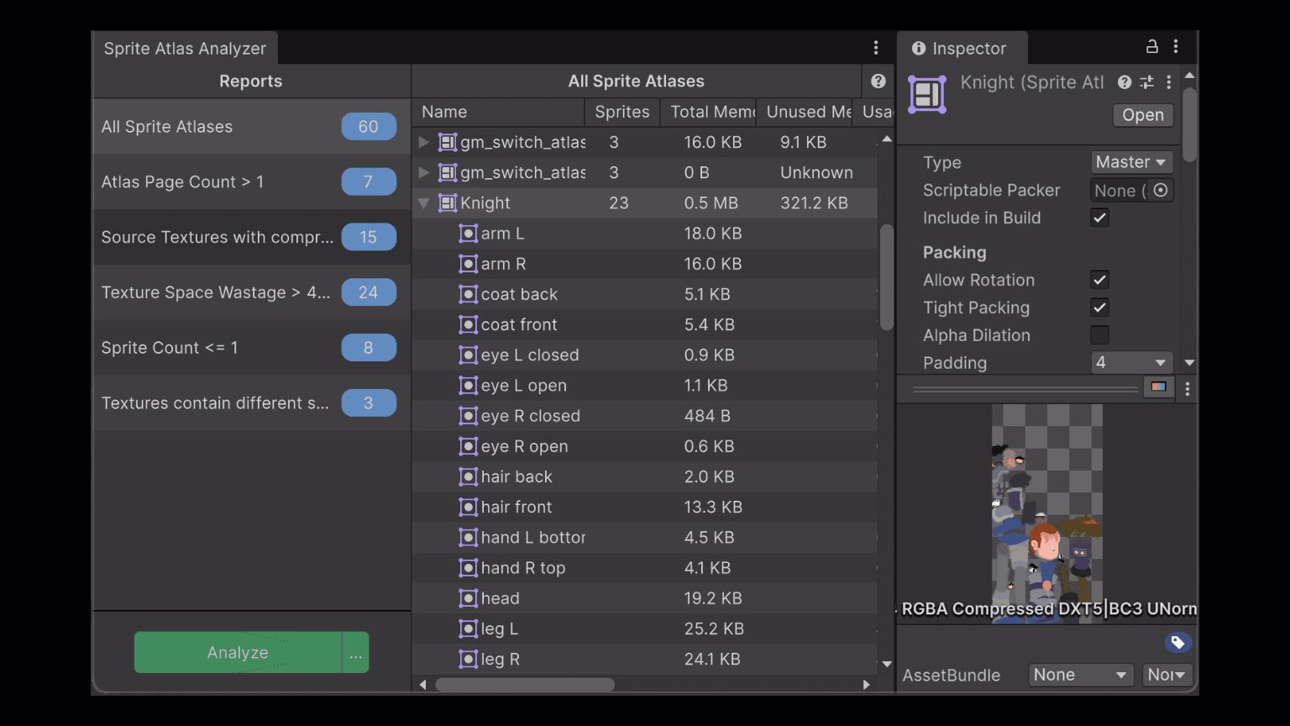Image resolution: width=1290 pixels, height=726 pixels.
Task: Open the Knight asset preset settings icon
Action: tap(1146, 82)
